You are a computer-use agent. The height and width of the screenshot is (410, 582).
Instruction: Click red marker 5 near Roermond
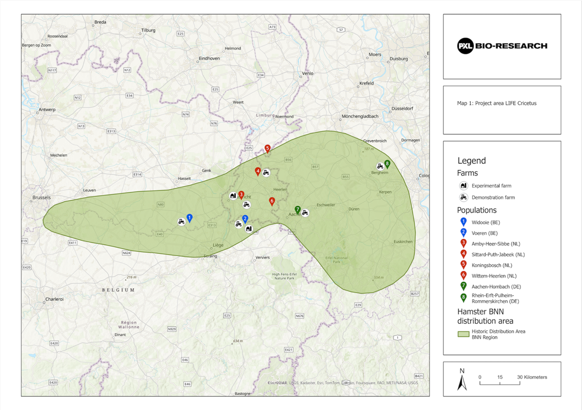[x=267, y=148]
